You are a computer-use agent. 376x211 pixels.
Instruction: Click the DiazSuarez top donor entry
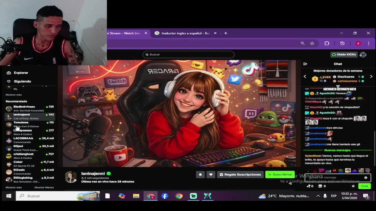(x=349, y=77)
